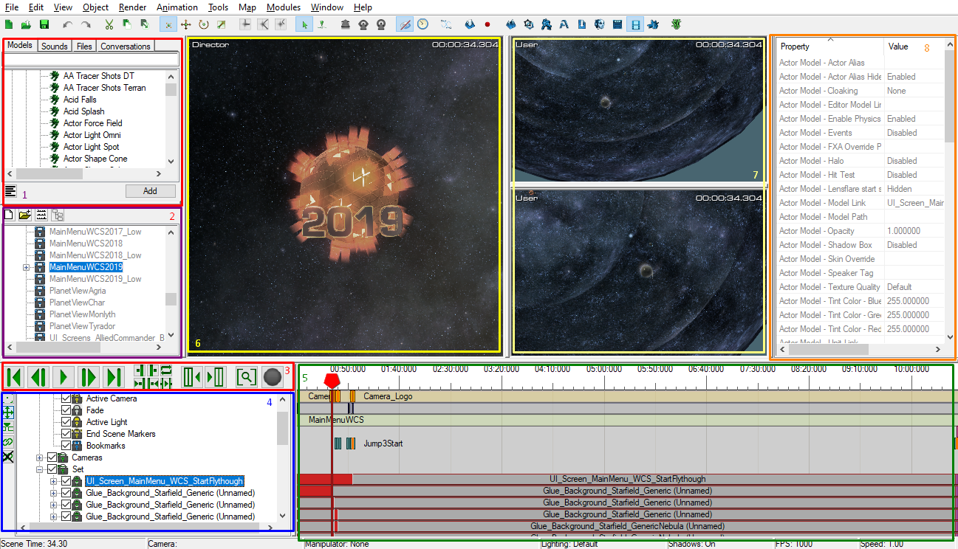Expand the Cameras tree node
This screenshot has width=958, height=549.
coord(39,457)
